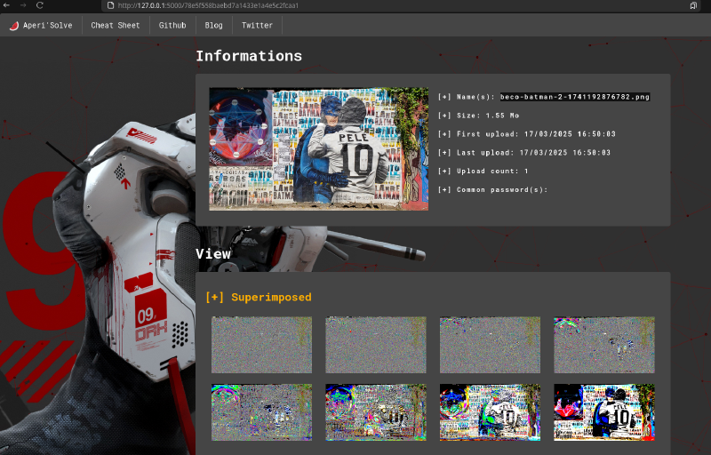Visit the Twitter link in the navbar
The image size is (711, 455).
(257, 26)
